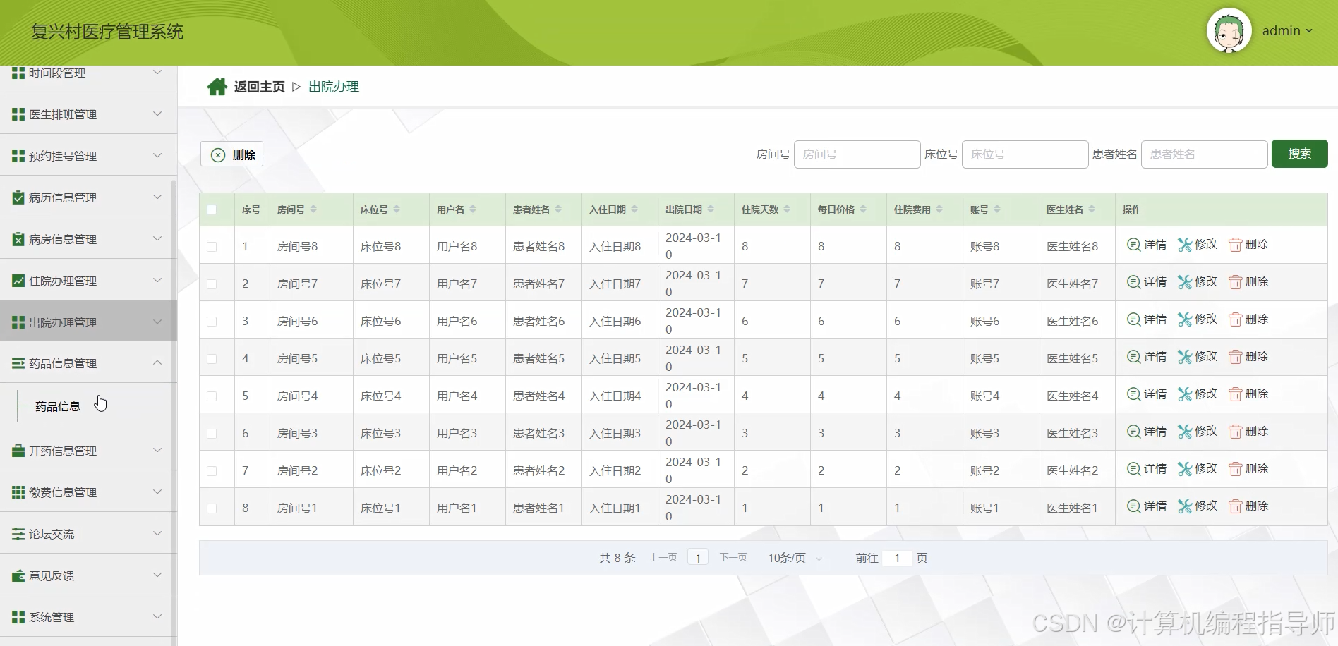Open details for 患者姓名3
The image size is (1338, 646).
(1147, 432)
